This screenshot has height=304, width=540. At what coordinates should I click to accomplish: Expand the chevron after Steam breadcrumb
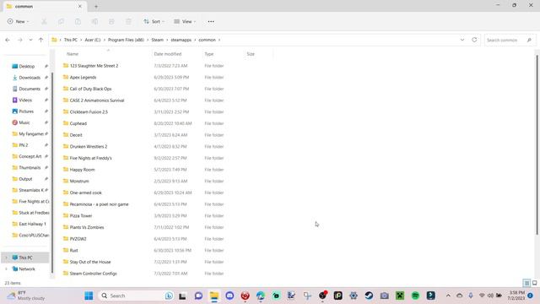(x=167, y=40)
